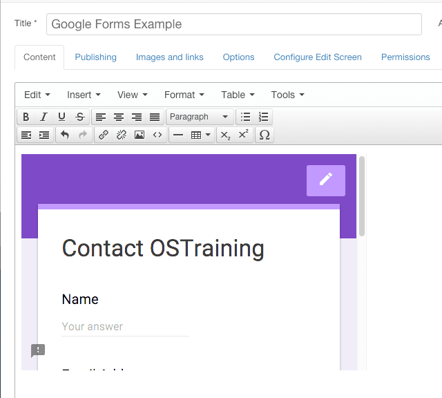Click the Title input field
442x398 pixels.
point(234,24)
